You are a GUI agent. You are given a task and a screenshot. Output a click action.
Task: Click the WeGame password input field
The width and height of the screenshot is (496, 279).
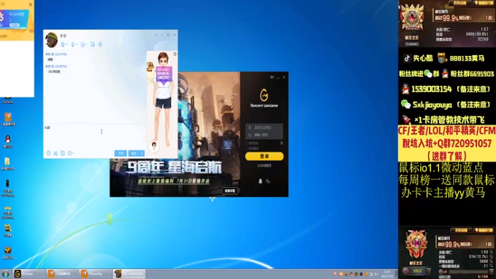pyautogui.click(x=264, y=135)
